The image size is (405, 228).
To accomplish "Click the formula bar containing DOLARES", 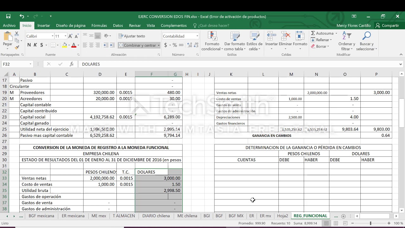I will [238, 64].
